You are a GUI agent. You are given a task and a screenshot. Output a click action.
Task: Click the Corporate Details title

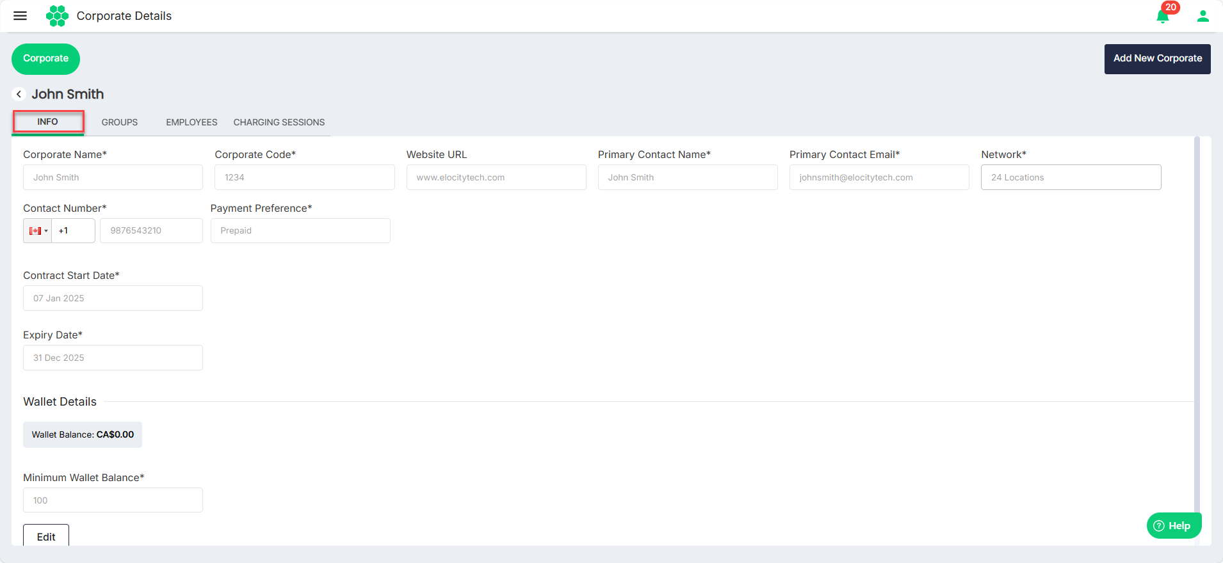pos(124,16)
